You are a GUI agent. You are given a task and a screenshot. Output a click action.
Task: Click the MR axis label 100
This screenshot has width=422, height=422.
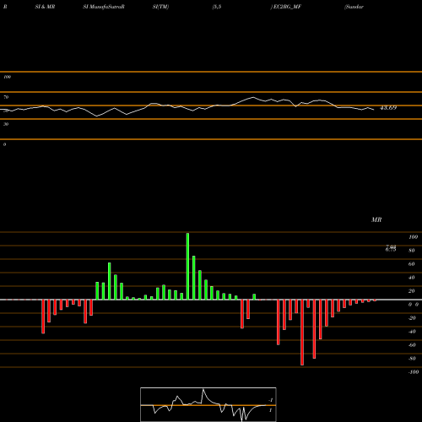click(413, 237)
